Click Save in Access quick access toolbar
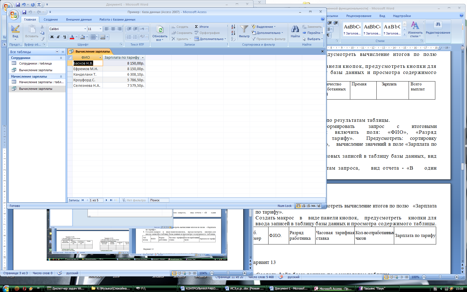 (x=24, y=12)
